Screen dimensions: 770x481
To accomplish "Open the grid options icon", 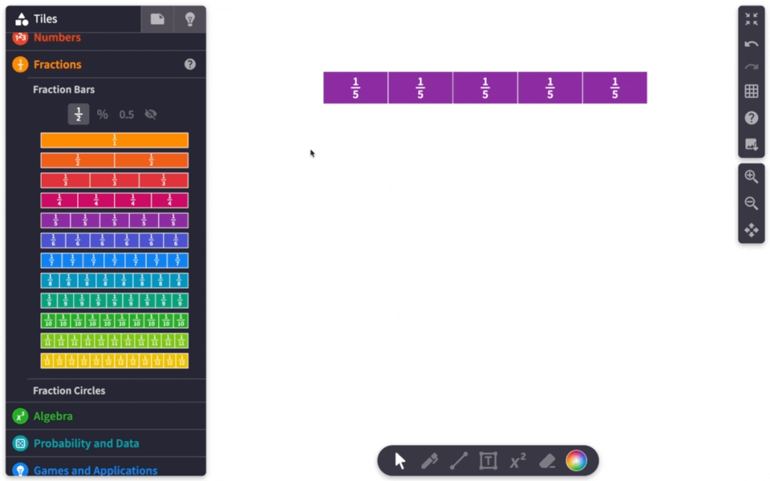I will tap(752, 91).
